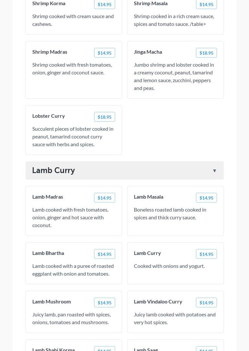Image resolution: width=249 pixels, height=351 pixels.
Task: Open the Shrimp Madras item title
Action: 50,52
